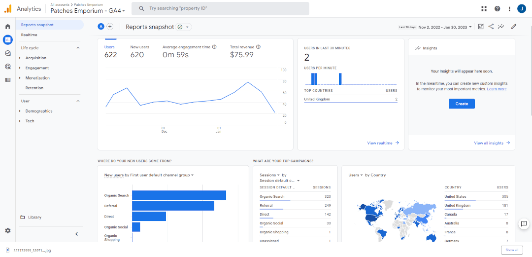Expand Acquisition in navigation
This screenshot has width=532, height=257.
pos(20,58)
